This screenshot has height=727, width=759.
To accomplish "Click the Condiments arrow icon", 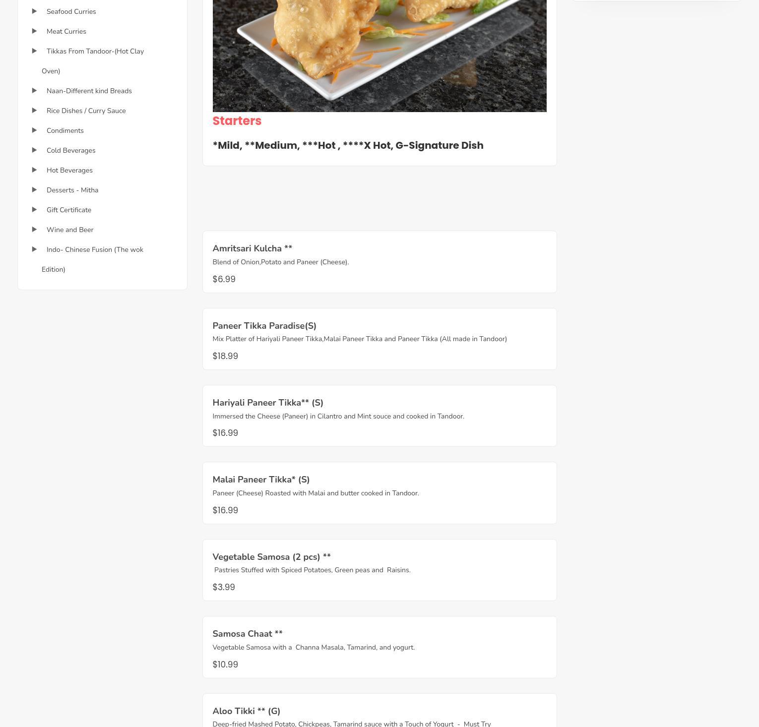I will (x=34, y=130).
